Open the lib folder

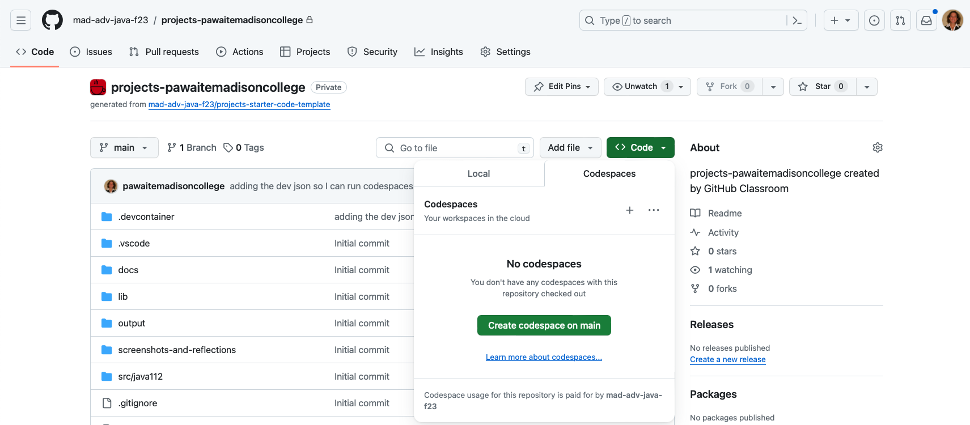click(122, 296)
